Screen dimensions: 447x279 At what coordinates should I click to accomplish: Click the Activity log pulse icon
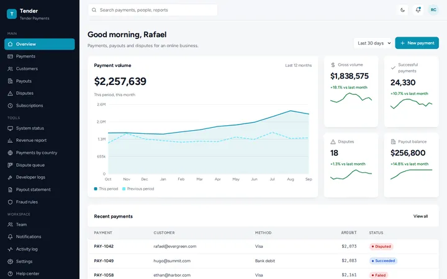11,249
